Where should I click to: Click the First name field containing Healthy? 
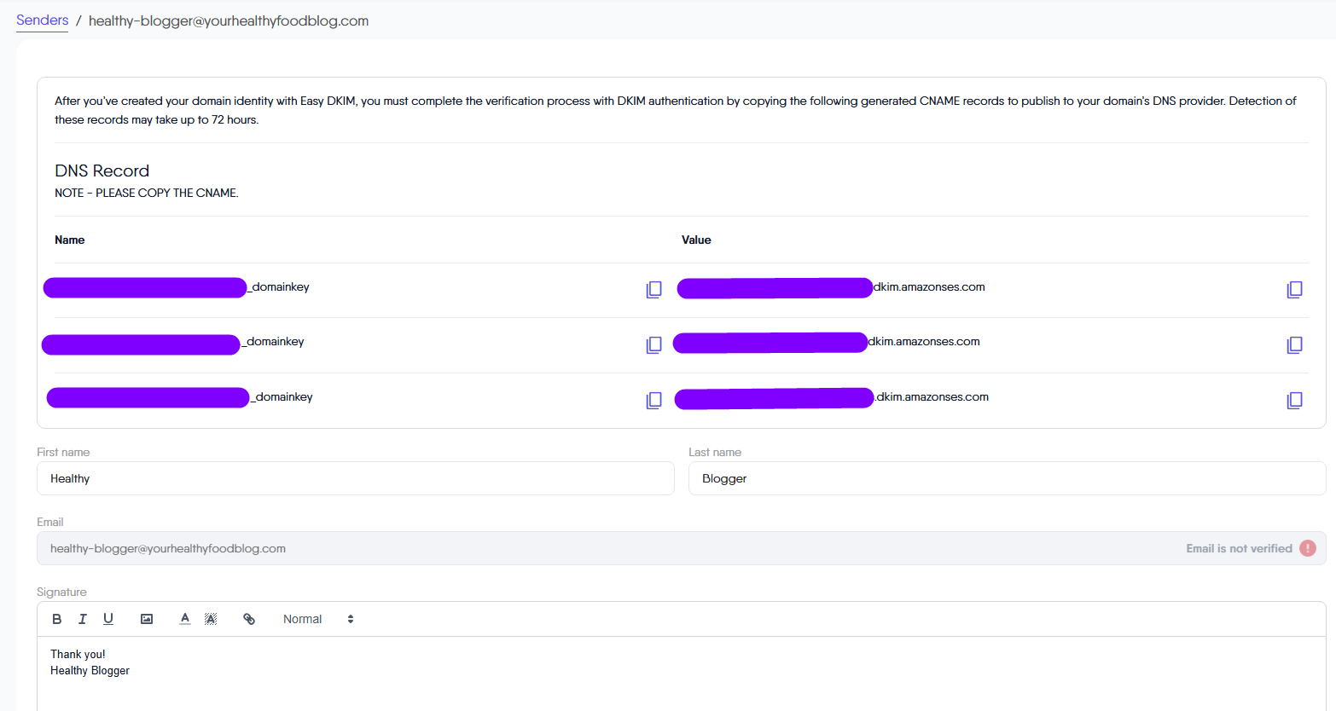point(355,478)
